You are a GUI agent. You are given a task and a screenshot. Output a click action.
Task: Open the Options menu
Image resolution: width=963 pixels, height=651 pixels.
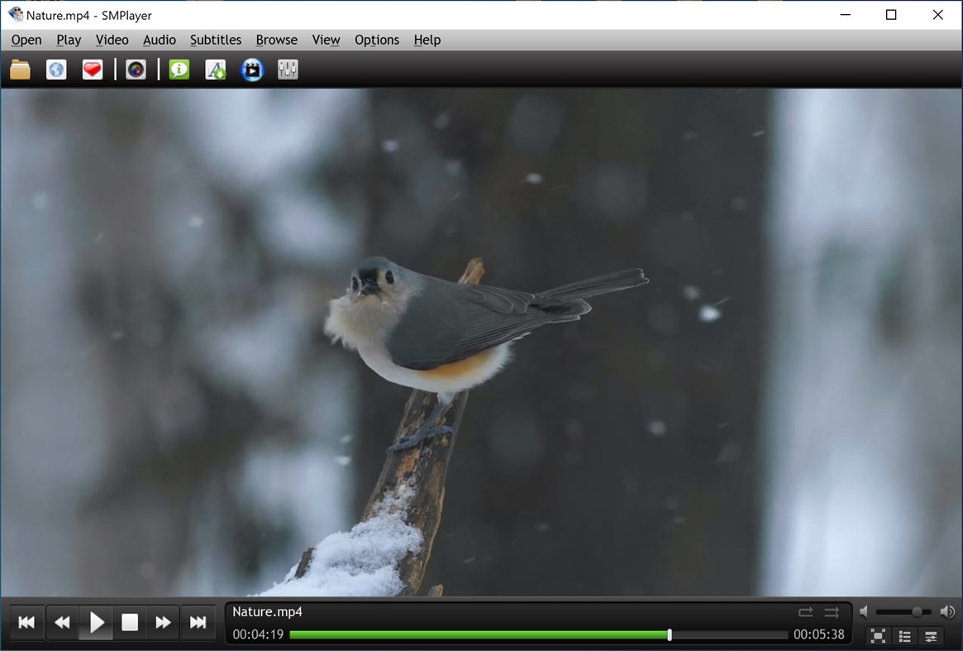click(376, 40)
